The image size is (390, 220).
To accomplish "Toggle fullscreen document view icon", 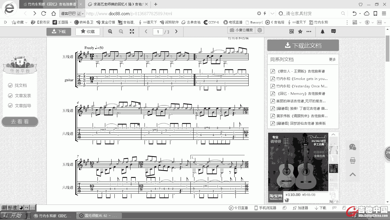I will coord(132,32).
